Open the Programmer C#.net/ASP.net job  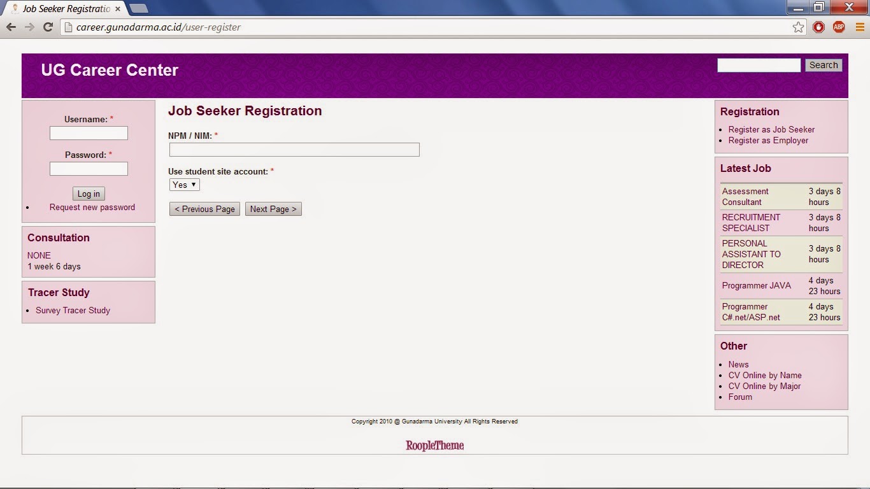click(751, 312)
